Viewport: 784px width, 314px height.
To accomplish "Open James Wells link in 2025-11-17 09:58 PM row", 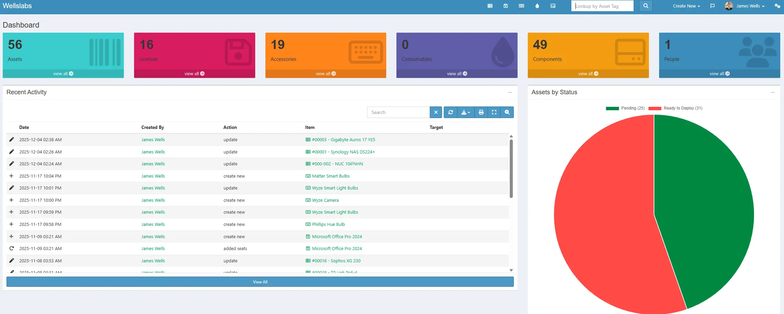I will 153,224.
